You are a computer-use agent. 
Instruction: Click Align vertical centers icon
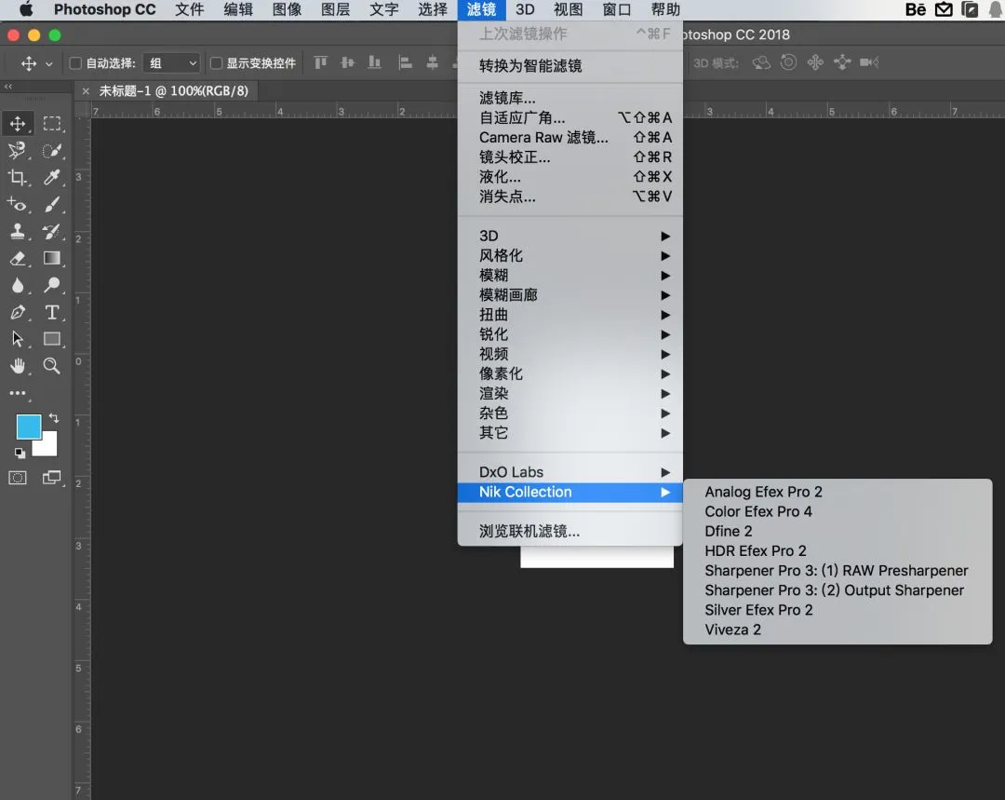tap(347, 62)
